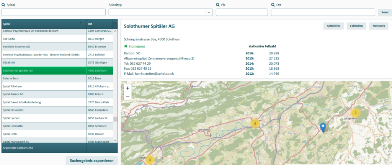Open the Spitalinfos tab

(333, 26)
